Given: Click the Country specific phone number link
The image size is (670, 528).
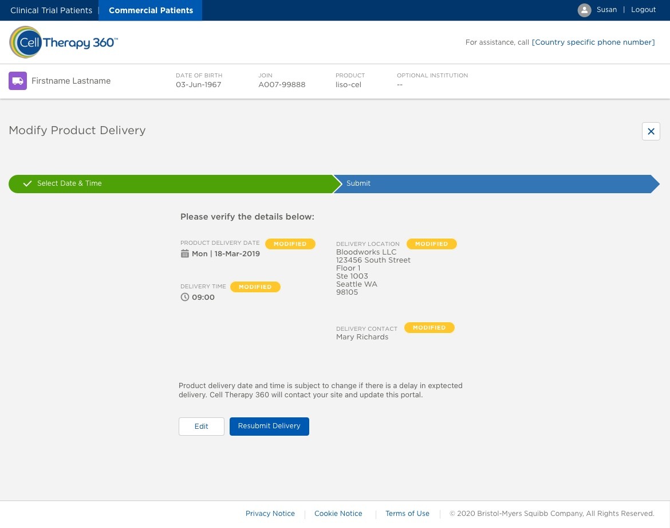Looking at the screenshot, I should 593,42.
